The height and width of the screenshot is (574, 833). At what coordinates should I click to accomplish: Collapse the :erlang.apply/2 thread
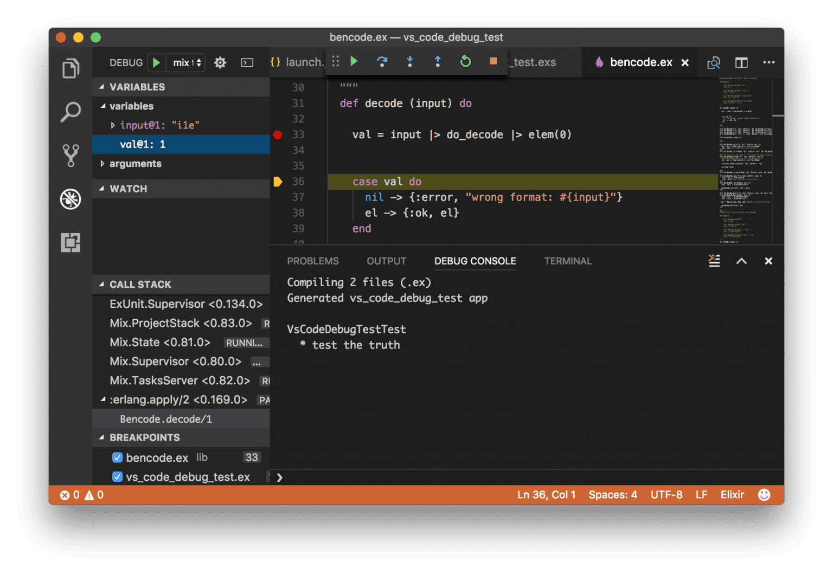point(103,399)
